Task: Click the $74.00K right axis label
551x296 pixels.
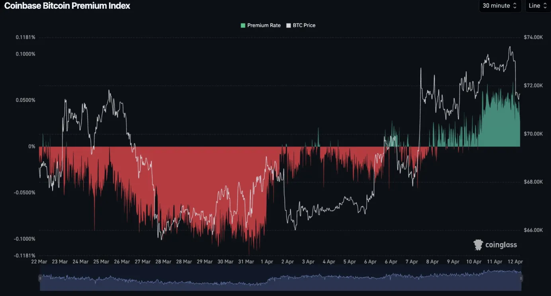Action: (x=533, y=37)
